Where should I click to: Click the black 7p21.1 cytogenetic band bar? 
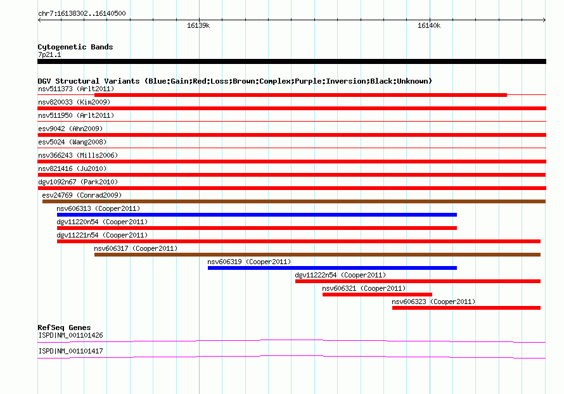[292, 61]
